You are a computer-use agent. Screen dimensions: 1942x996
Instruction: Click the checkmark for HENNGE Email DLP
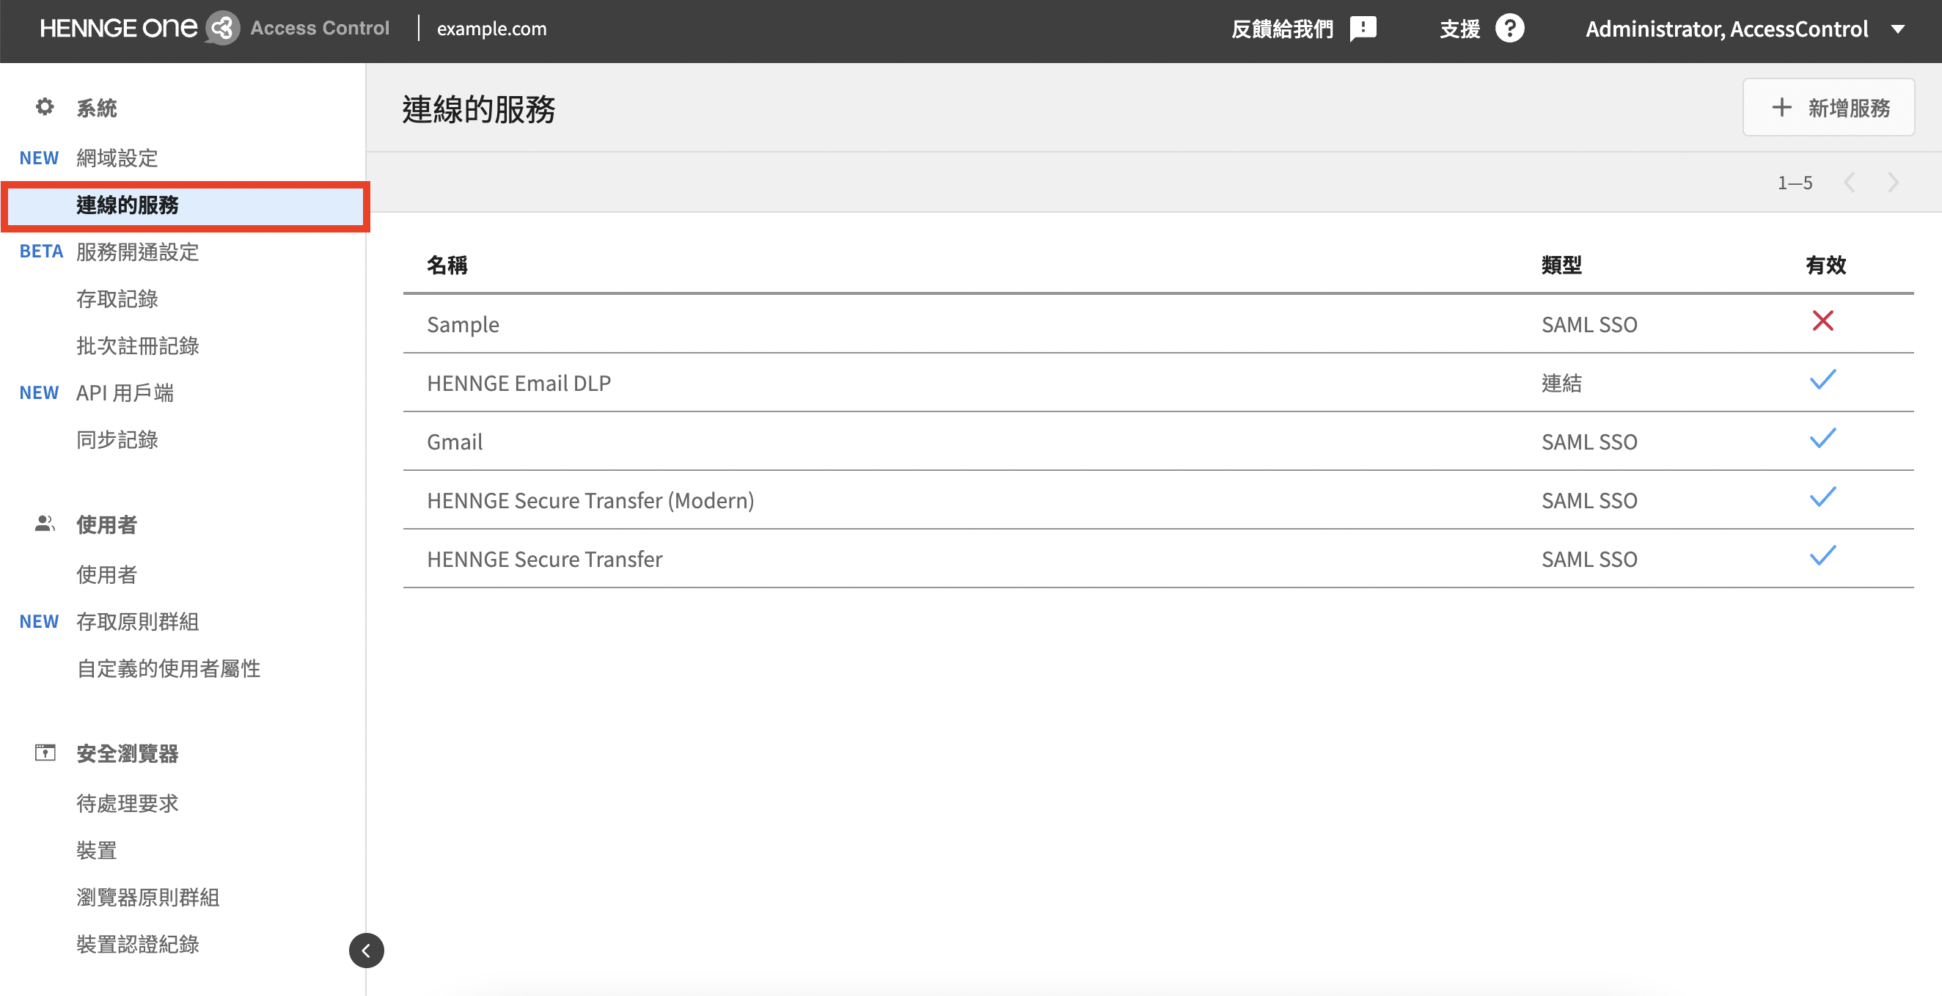point(1823,380)
